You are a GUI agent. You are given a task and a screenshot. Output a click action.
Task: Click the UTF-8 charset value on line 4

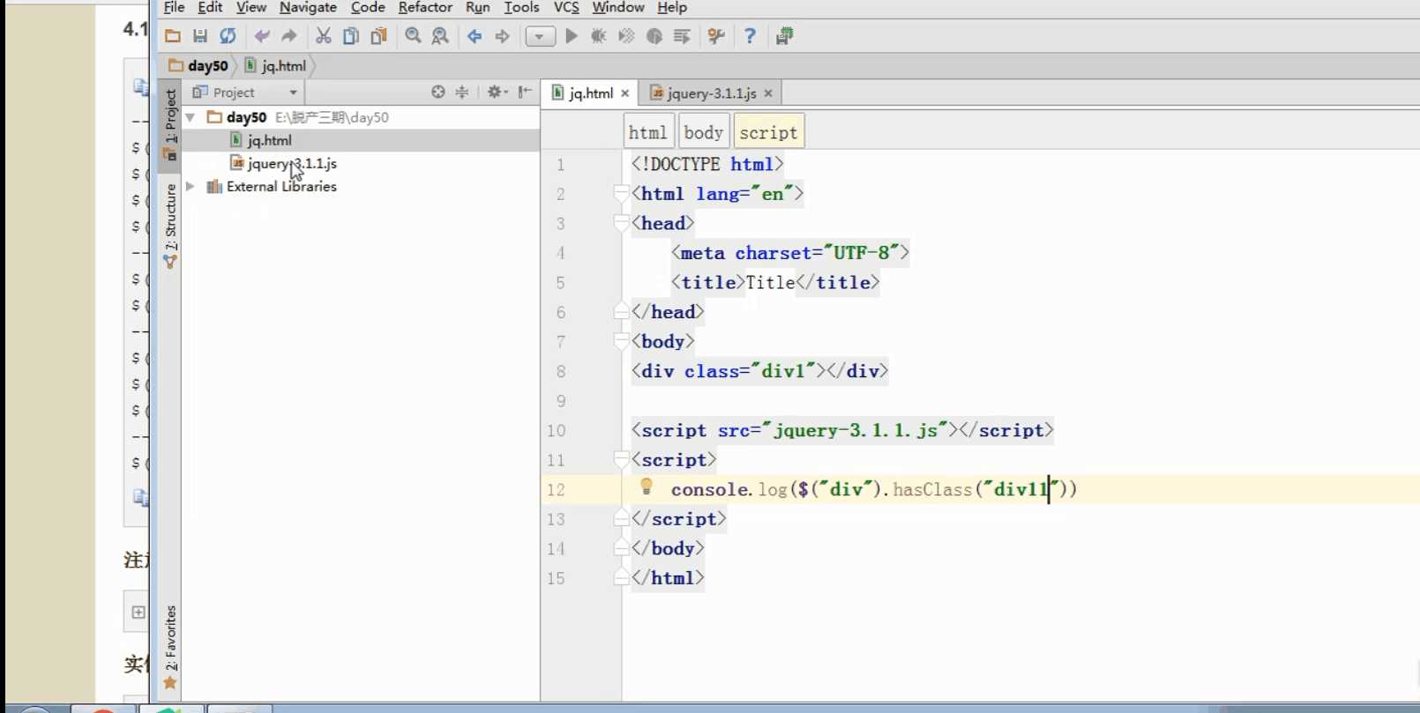861,253
